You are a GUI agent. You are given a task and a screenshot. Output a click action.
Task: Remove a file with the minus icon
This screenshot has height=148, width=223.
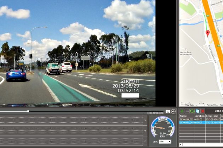click(x=187, y=111)
